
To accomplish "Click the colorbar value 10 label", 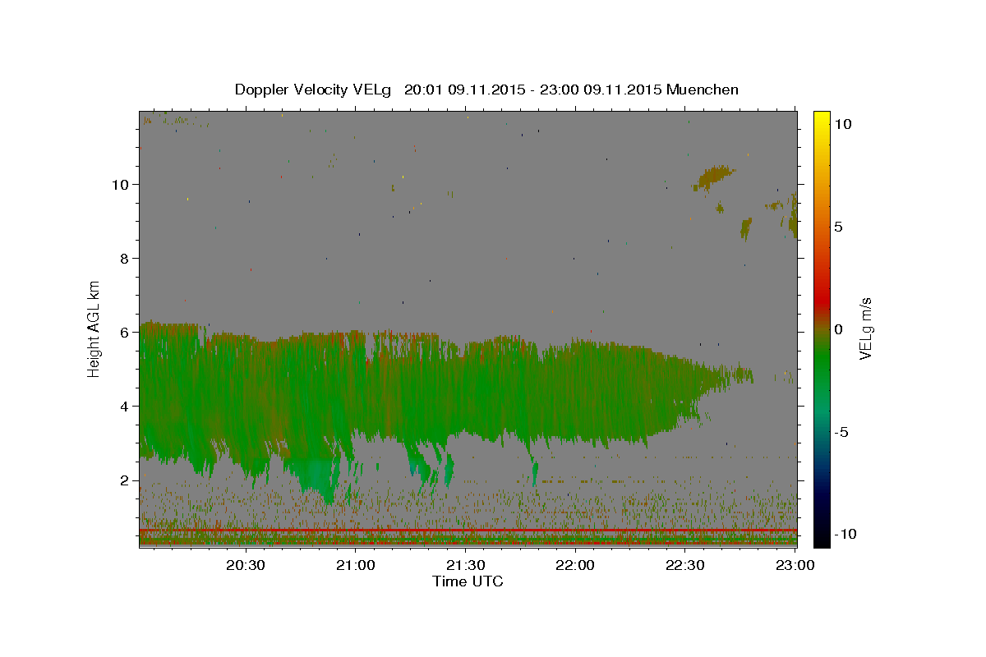I will pos(843,123).
